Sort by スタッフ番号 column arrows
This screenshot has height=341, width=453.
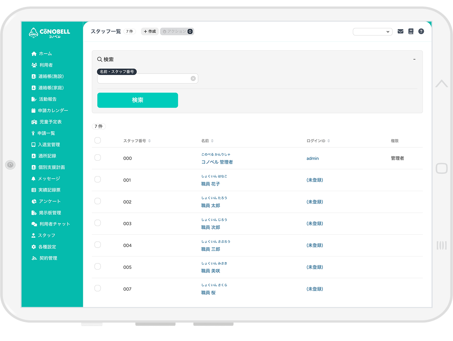coord(149,141)
